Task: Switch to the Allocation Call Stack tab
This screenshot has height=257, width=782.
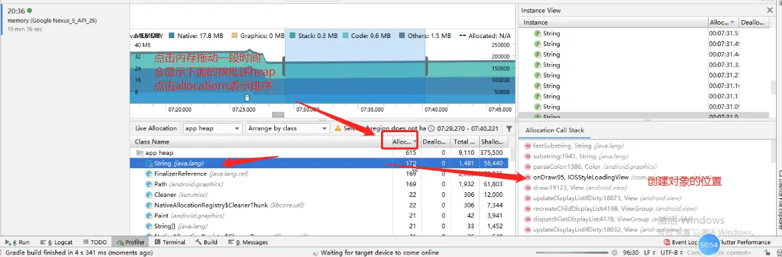Action: click(554, 130)
